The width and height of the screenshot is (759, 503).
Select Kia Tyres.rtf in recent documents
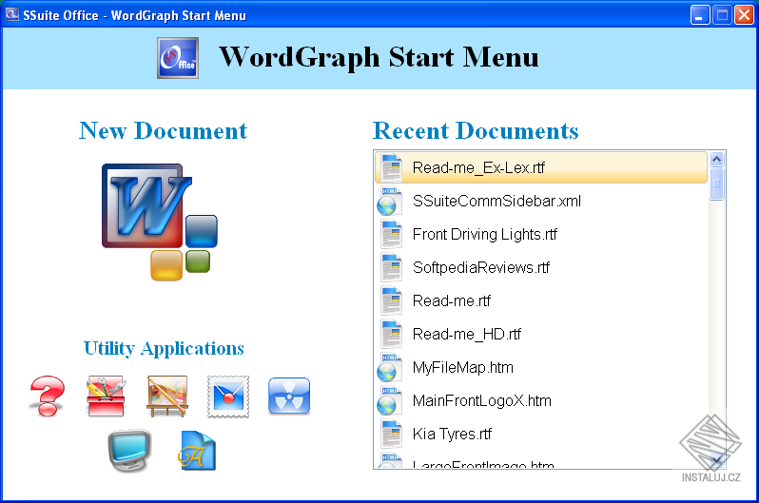pos(541,434)
